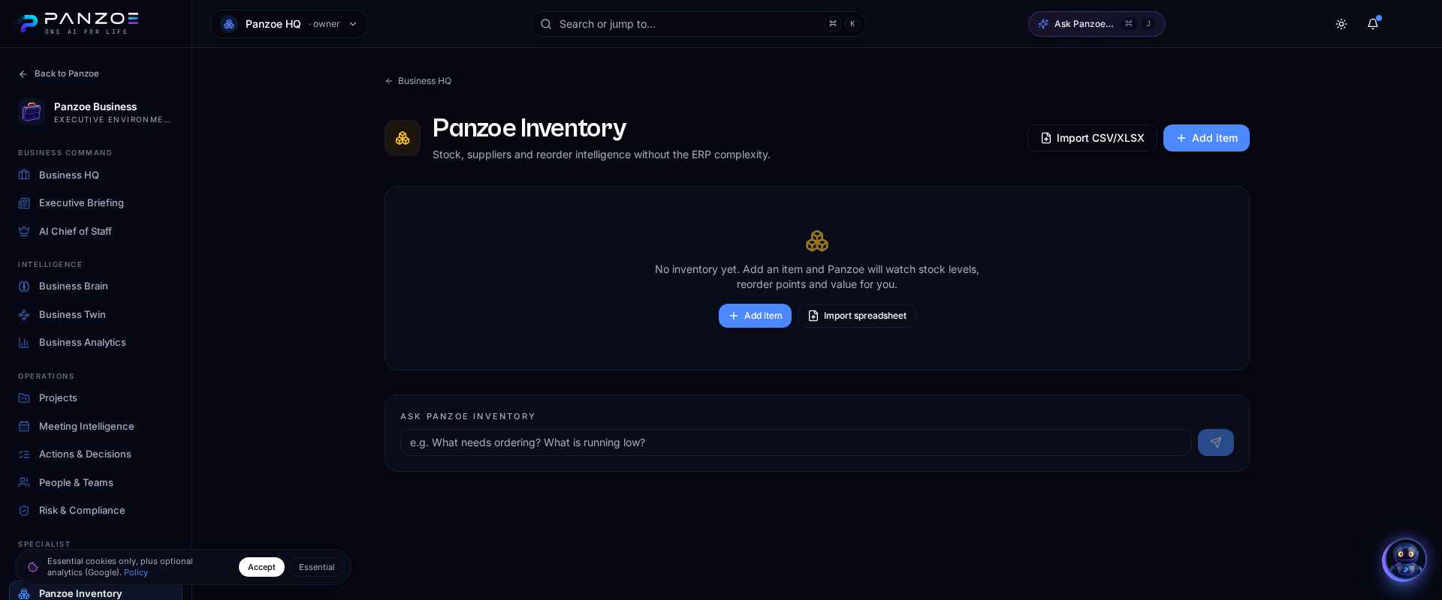Click the Import CSV/XLSX button
The image size is (1442, 600).
[x=1092, y=138]
